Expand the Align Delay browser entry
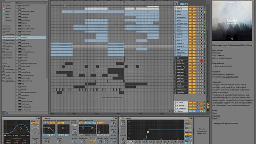This screenshot has height=144, width=256. (17, 6)
